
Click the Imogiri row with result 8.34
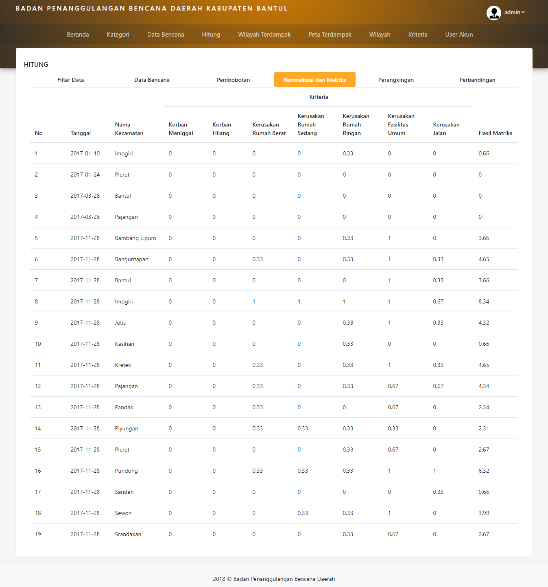[x=124, y=301]
